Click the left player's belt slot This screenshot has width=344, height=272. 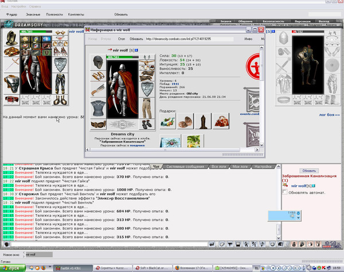pyautogui.click(x=11, y=100)
